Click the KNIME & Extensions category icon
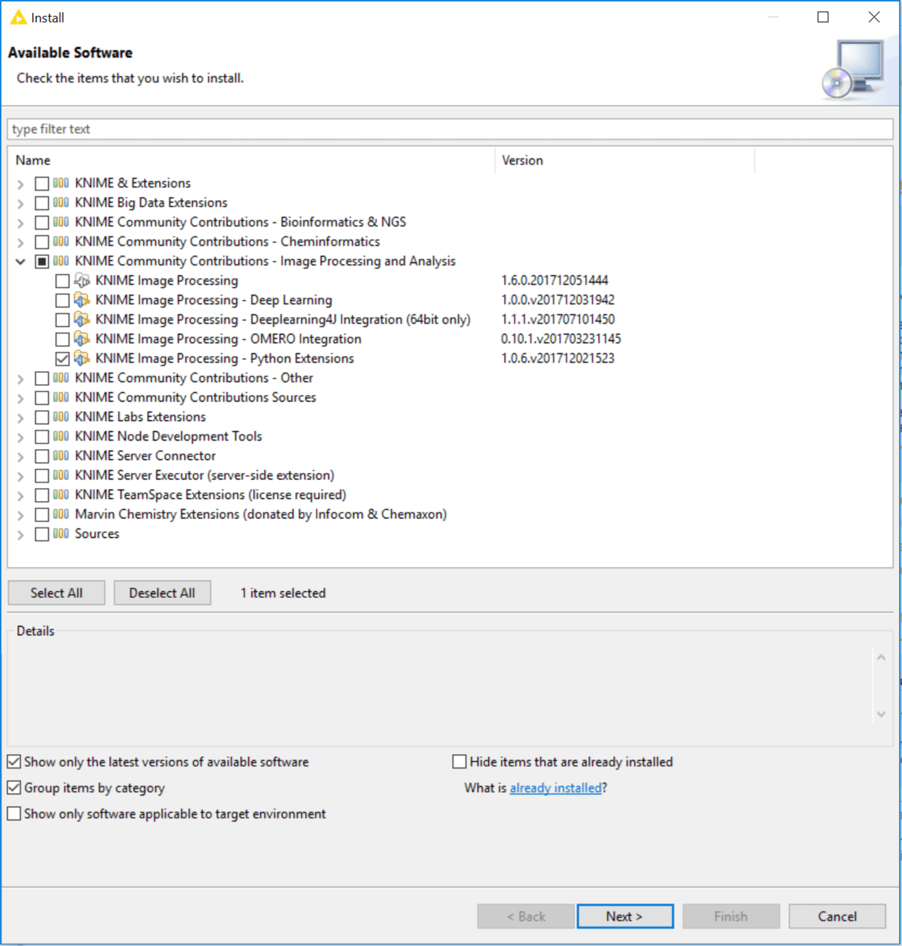 (60, 183)
